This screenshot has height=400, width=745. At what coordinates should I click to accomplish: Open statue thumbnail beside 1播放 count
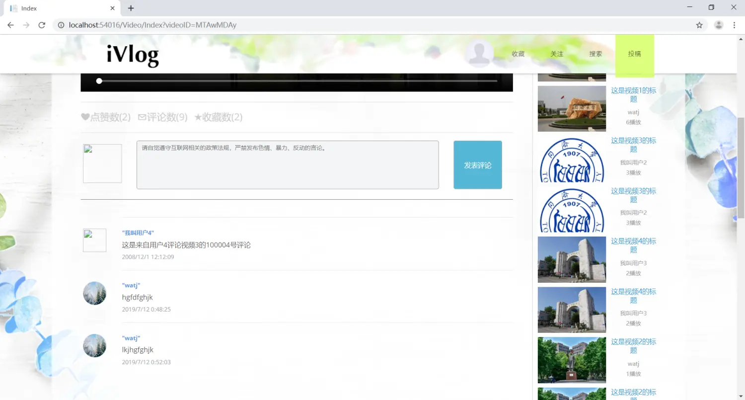572,360
